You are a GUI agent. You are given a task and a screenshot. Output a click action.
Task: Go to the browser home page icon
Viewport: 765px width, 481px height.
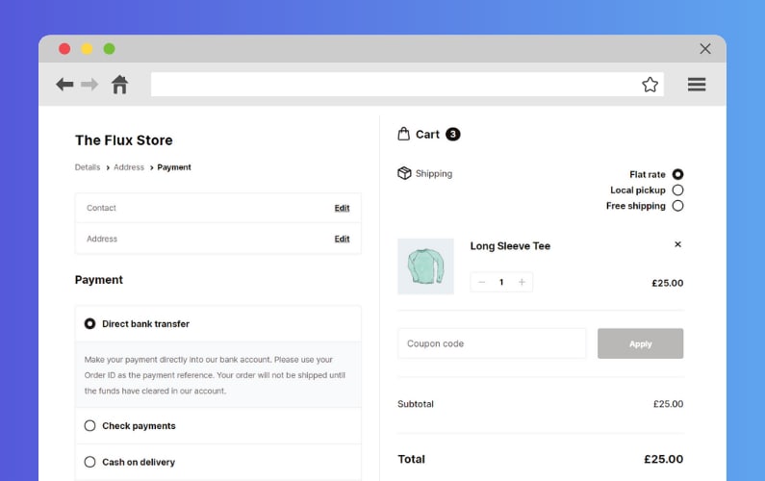(119, 85)
